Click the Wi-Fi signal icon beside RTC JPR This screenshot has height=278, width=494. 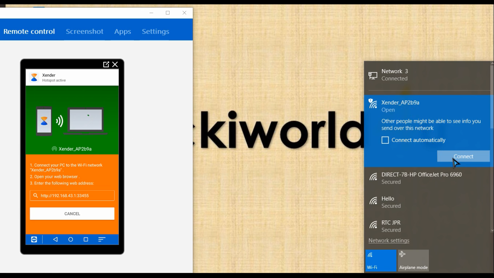pyautogui.click(x=373, y=225)
